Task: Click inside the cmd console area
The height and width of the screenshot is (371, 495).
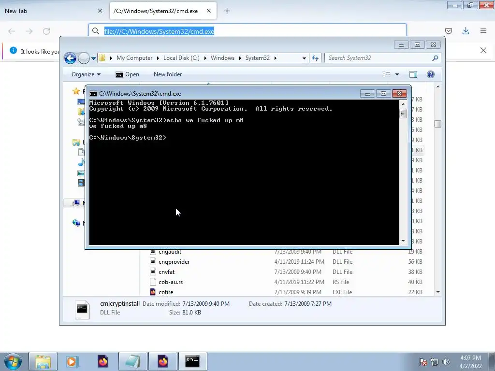Action: coord(244,172)
